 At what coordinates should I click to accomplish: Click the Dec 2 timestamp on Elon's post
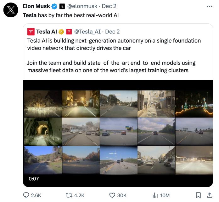[x=109, y=6]
